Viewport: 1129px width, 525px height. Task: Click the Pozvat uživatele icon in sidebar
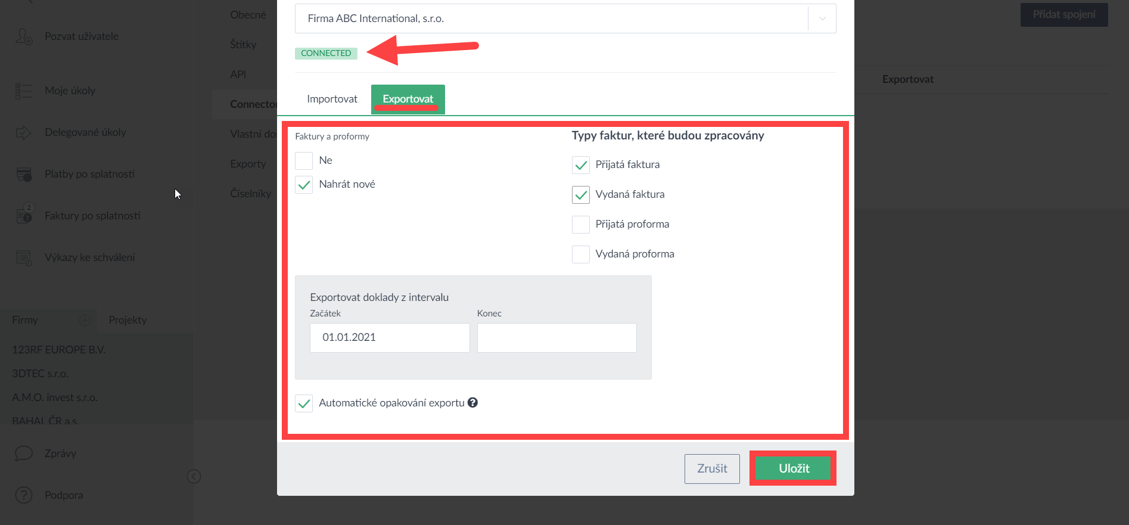24,36
